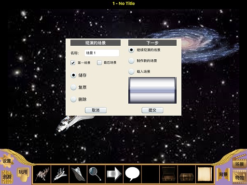The width and height of the screenshot is (247, 185).
Task: Uncheck the 第一场景 checkbox
Action: pos(73,63)
